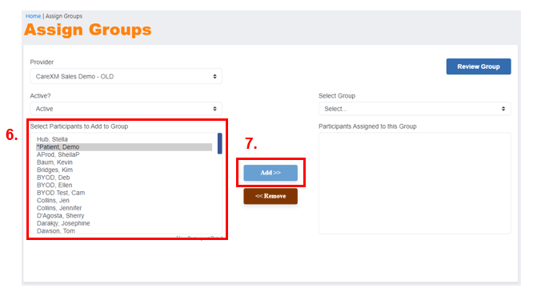Viewport: 537px width, 300px height.
Task: Select participant Darakjy, Josephine
Action: click(124, 223)
